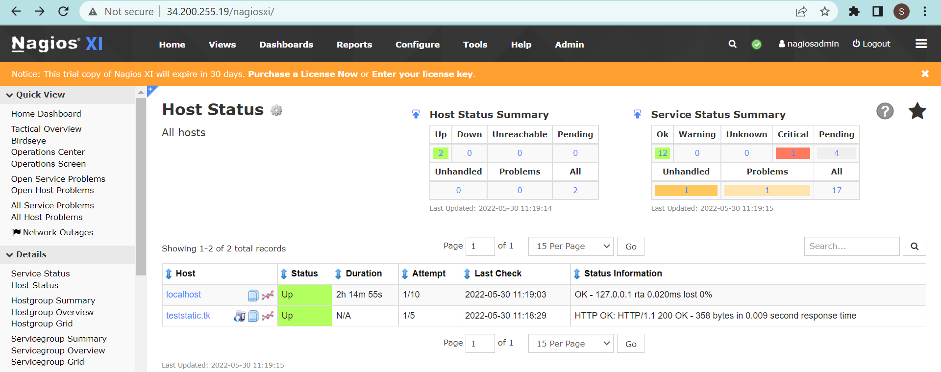This screenshot has width=941, height=372.
Task: Dismiss the trial notice with the X
Action: [x=925, y=74]
